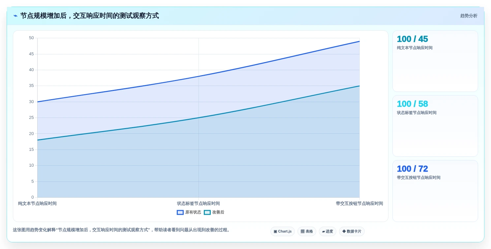This screenshot has height=249, width=491.
Task: Click the chart title 节点规模增加后
Action: pyautogui.click(x=90, y=16)
